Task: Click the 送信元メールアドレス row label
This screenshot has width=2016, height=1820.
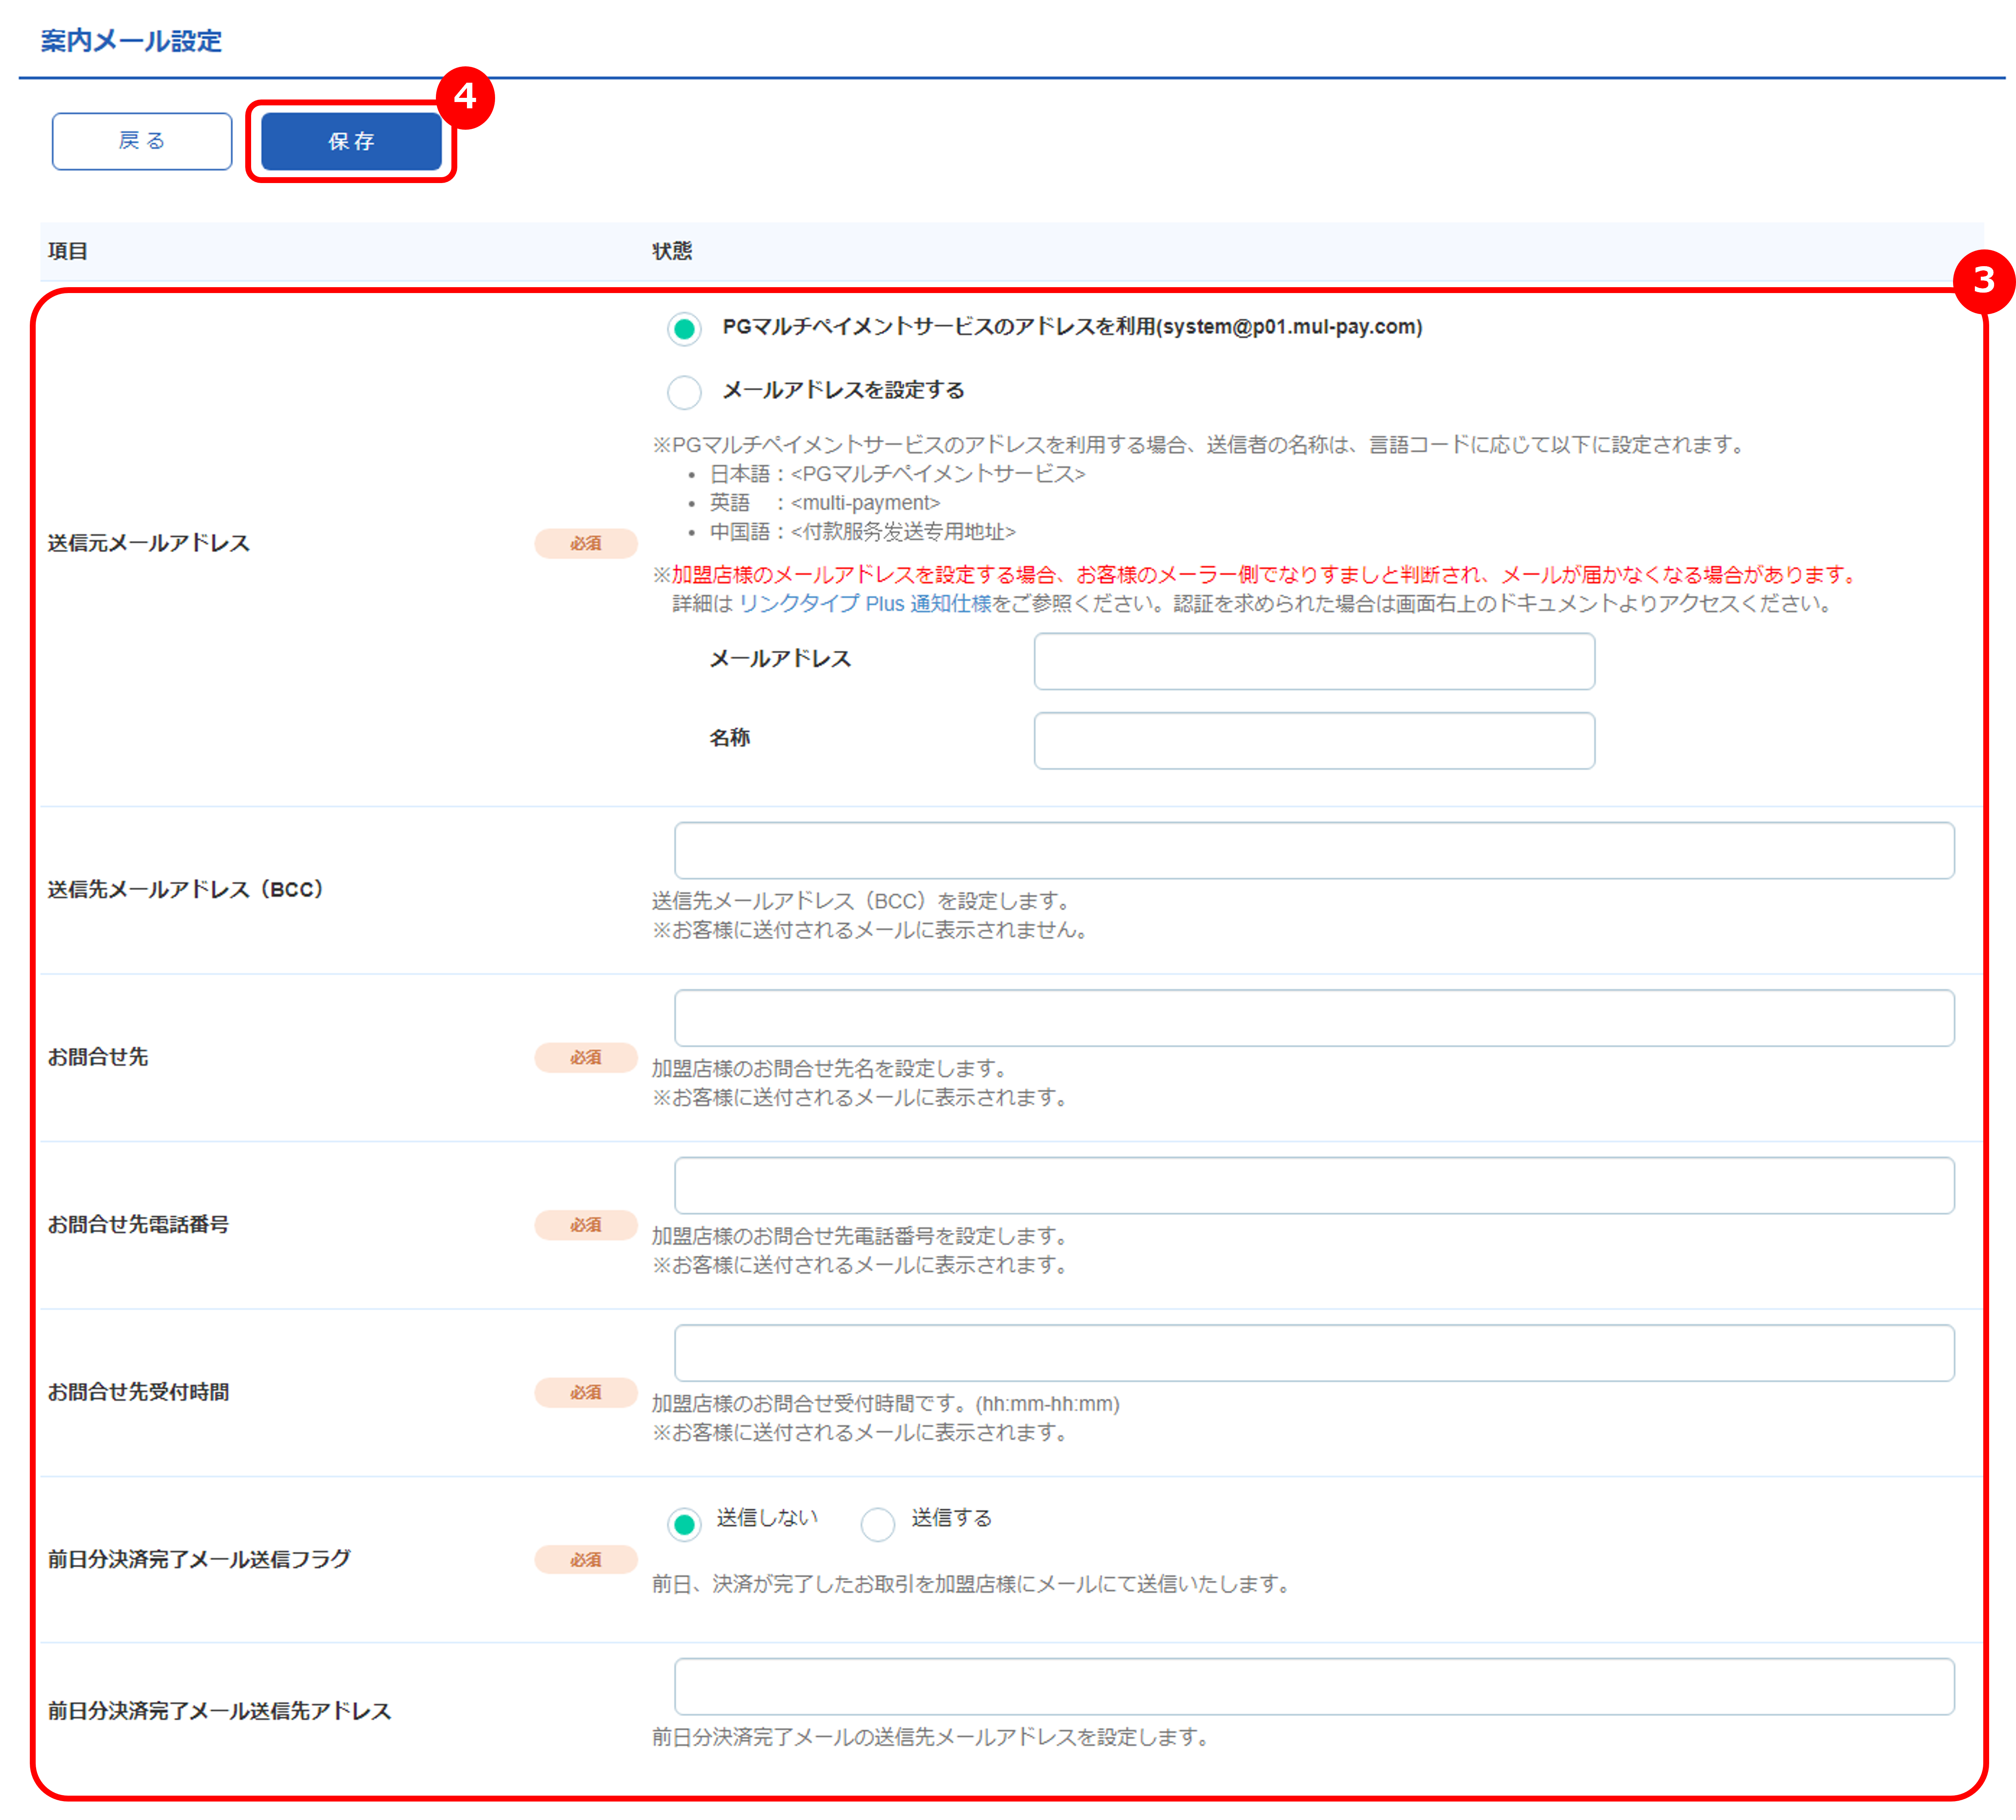Action: [149, 543]
